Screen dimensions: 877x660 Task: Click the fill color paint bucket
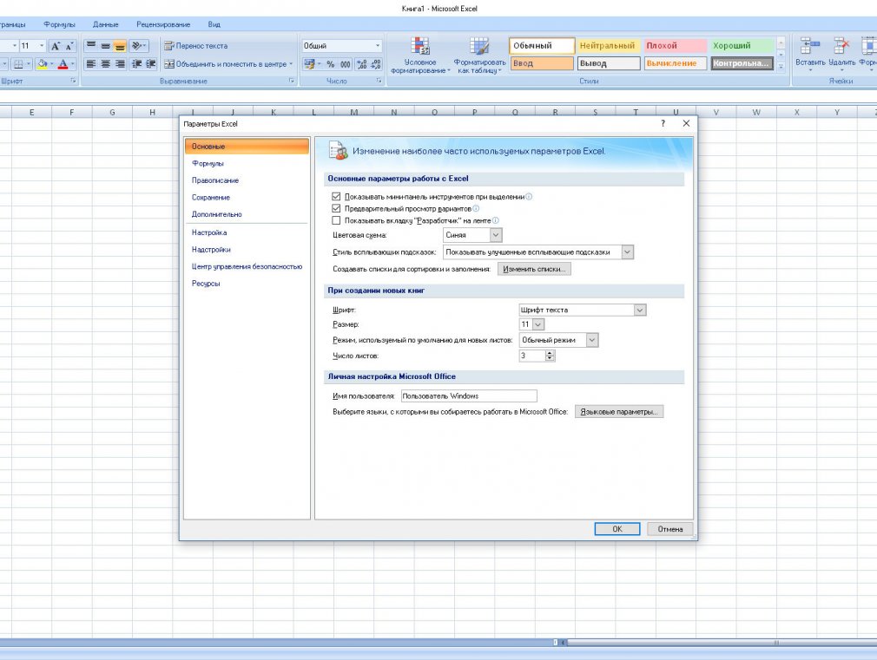pos(42,64)
